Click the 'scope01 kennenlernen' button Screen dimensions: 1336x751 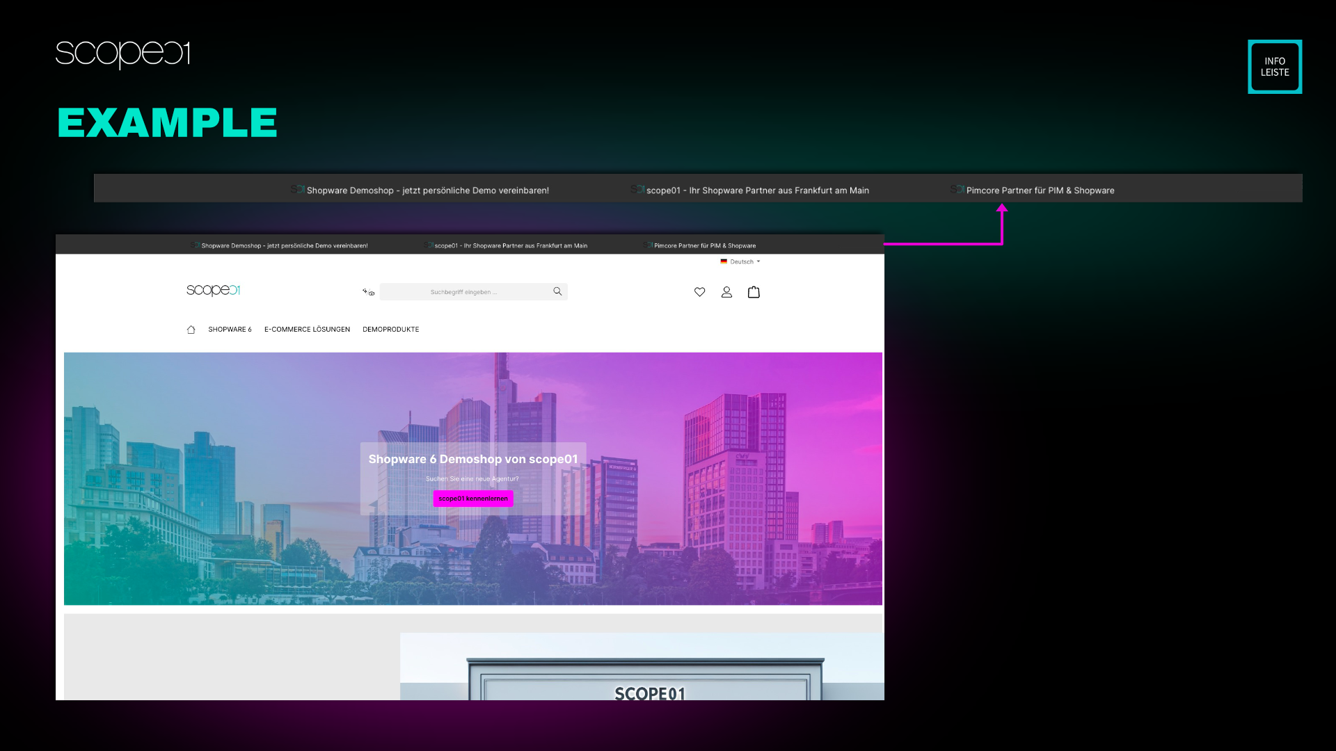[x=472, y=498]
